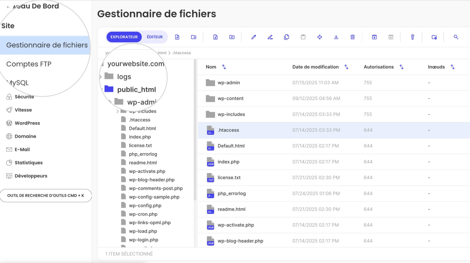Image resolution: width=470 pixels, height=263 pixels.
Task: Sort by Date de modification arrows
Action: pos(346,67)
